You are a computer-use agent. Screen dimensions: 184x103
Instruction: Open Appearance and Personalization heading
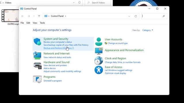pos(124,50)
